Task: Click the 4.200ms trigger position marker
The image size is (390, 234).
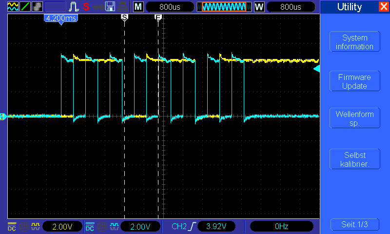Action: pyautogui.click(x=61, y=19)
